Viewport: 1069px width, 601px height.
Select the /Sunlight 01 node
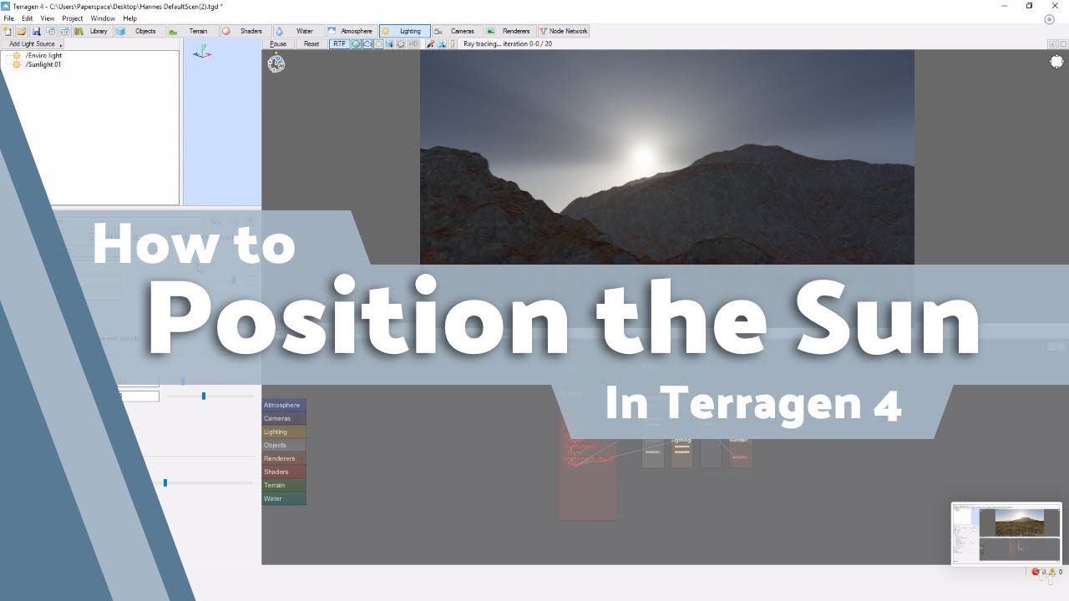[43, 64]
